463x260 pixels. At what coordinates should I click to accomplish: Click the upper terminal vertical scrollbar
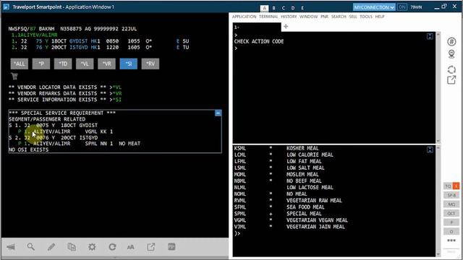point(438,87)
